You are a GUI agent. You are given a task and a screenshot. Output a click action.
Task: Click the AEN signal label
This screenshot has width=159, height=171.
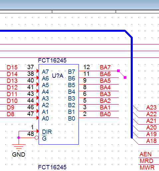point(145,154)
